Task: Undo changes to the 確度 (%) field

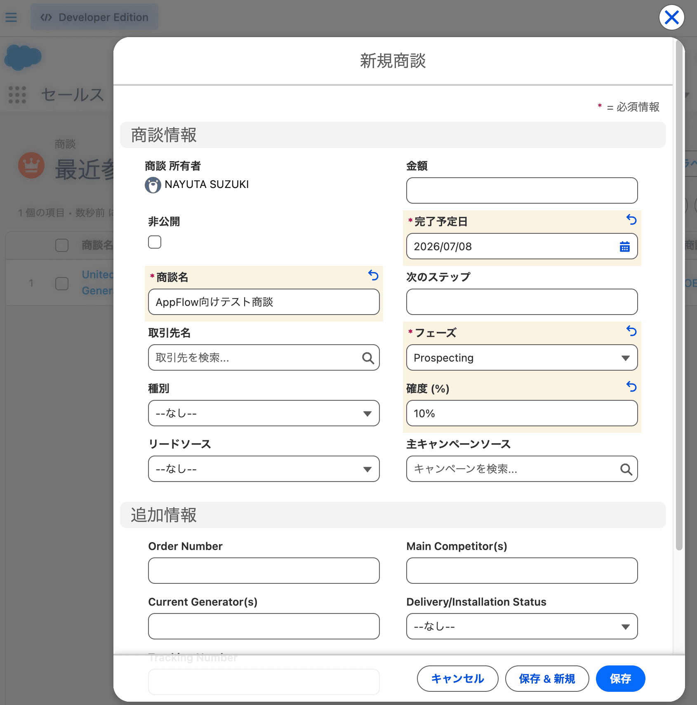Action: [631, 386]
